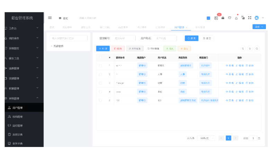Collapse the sidebar with the hamburger icon
Screen dimensions: 277x157
[x=50, y=18]
